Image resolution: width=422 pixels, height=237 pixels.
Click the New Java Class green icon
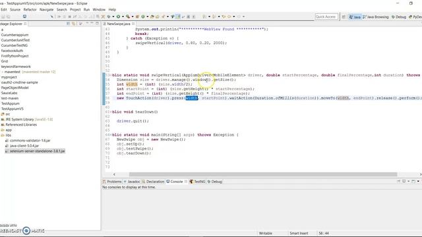coord(143,16)
